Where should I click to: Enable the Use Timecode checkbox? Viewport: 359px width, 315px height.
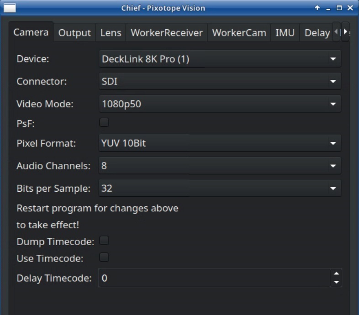[x=104, y=257]
